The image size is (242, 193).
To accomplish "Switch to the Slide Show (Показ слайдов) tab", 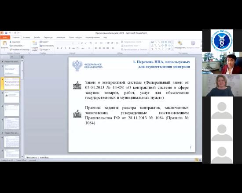I will tap(75, 37).
